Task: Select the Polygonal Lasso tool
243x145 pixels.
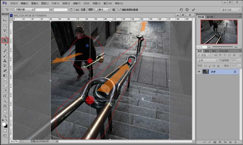Action: 5,31
